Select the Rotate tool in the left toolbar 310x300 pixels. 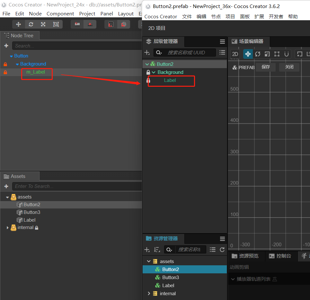[31, 24]
